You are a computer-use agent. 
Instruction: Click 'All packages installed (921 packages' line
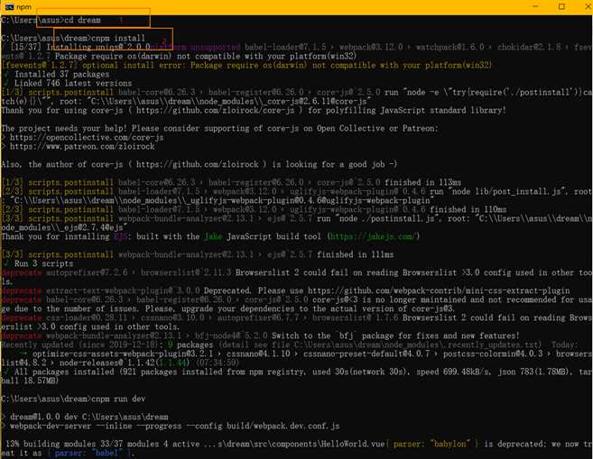point(296,376)
